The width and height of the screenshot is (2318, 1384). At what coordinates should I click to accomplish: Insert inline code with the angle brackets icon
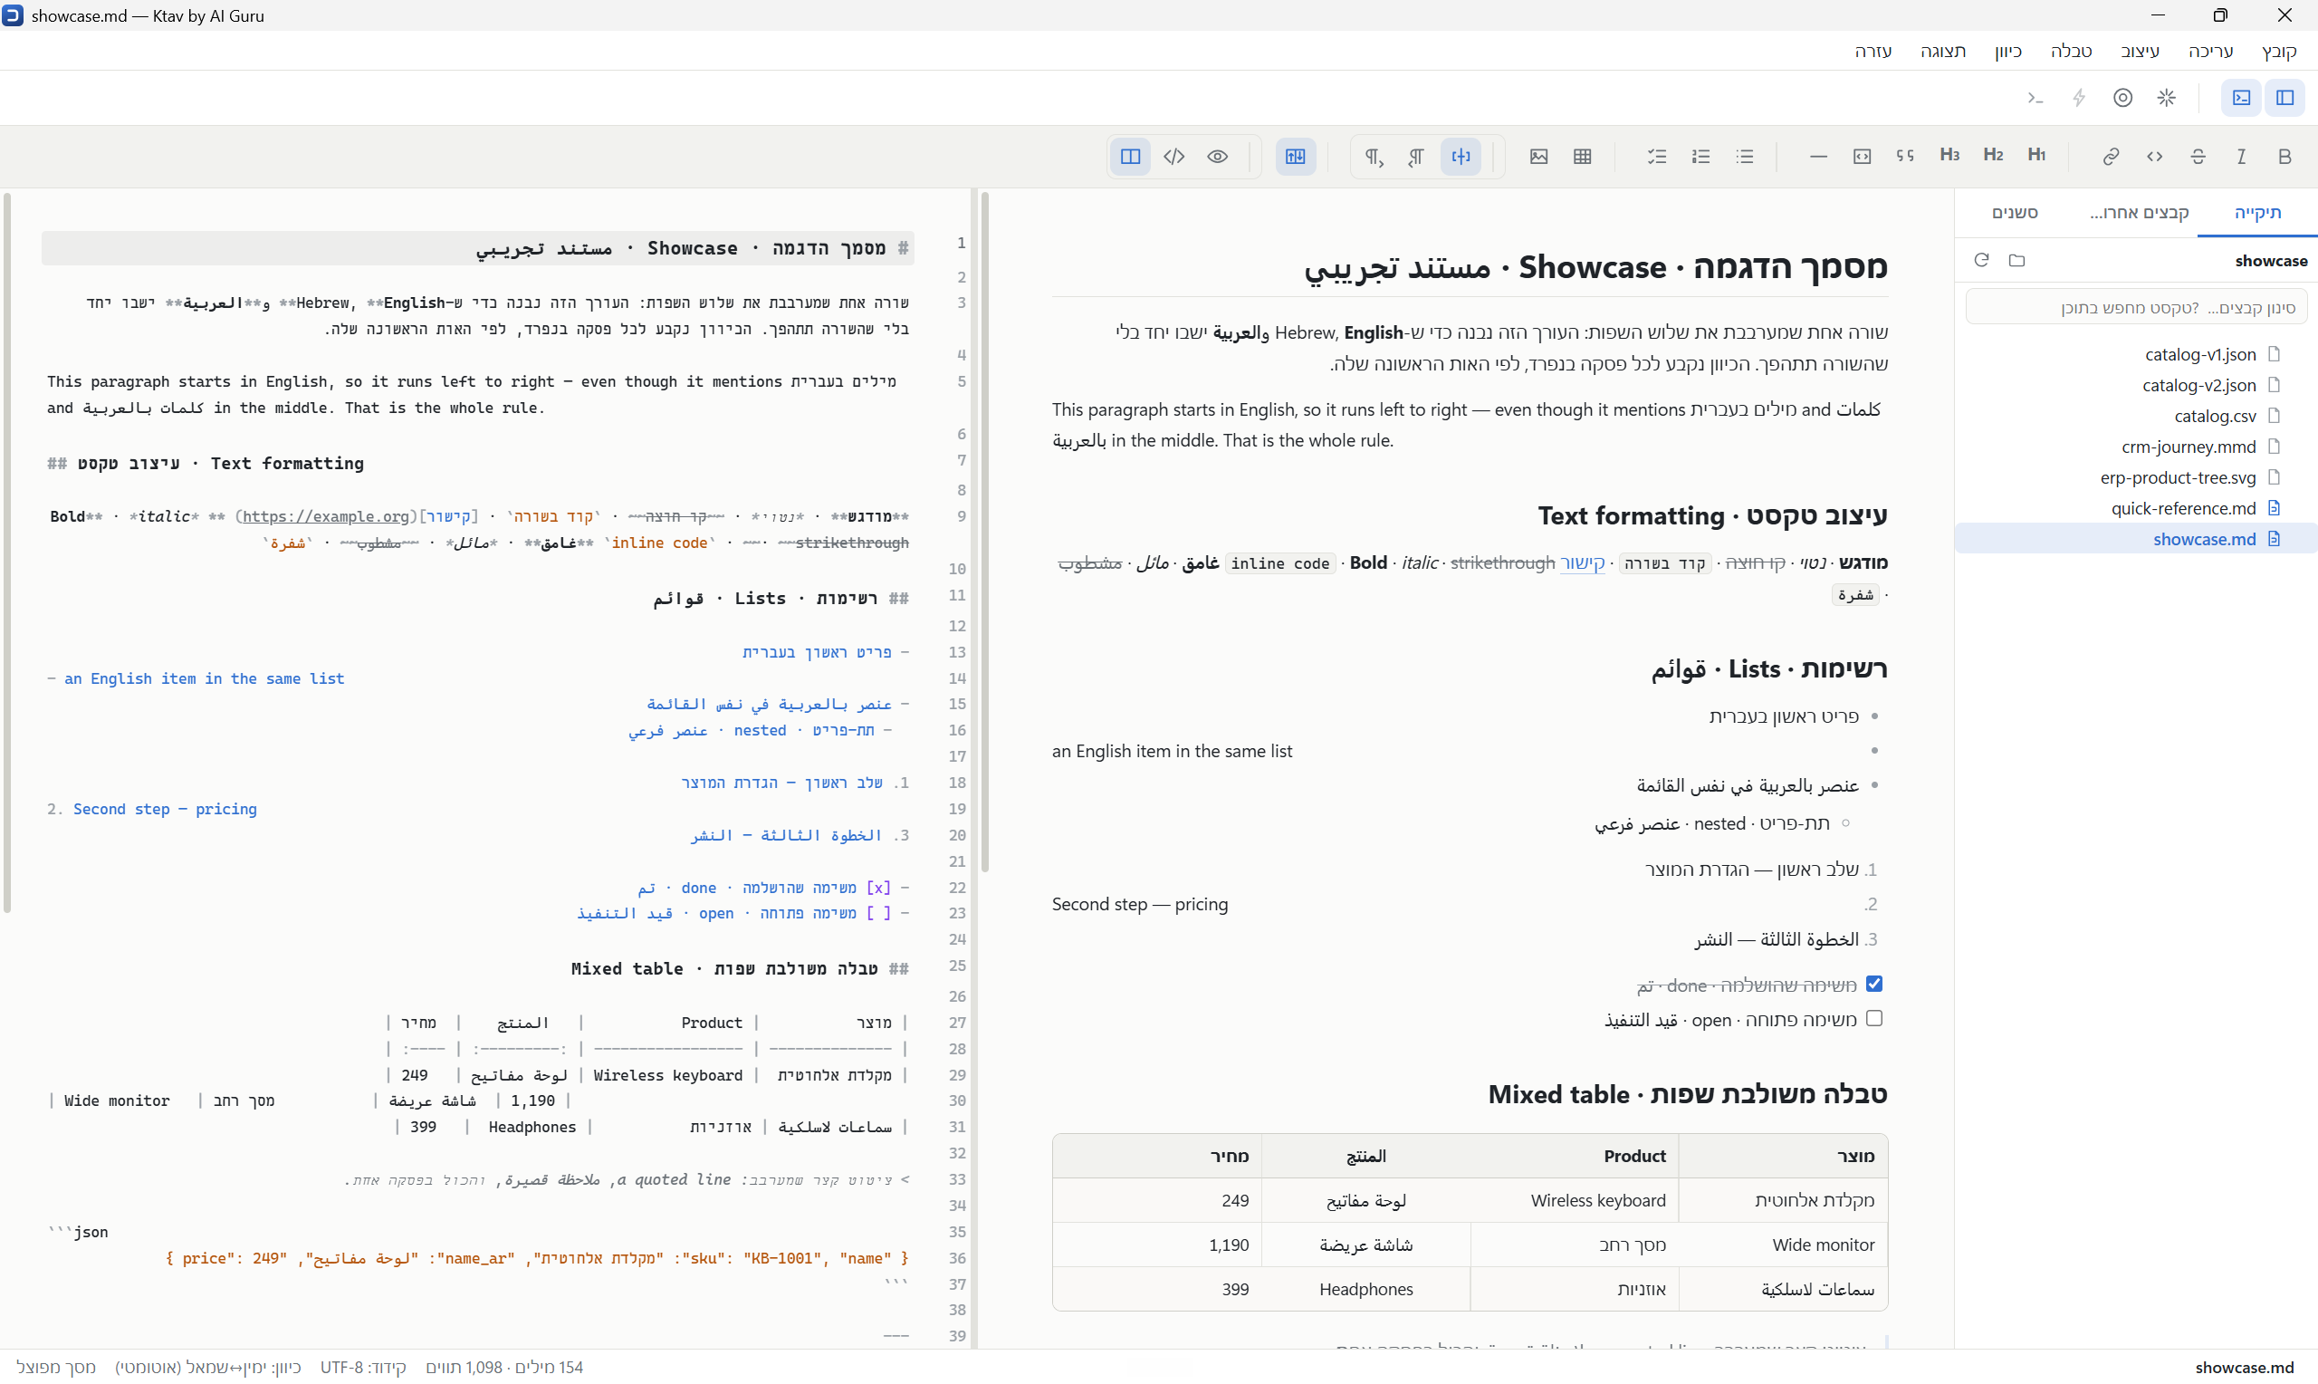(x=2154, y=157)
